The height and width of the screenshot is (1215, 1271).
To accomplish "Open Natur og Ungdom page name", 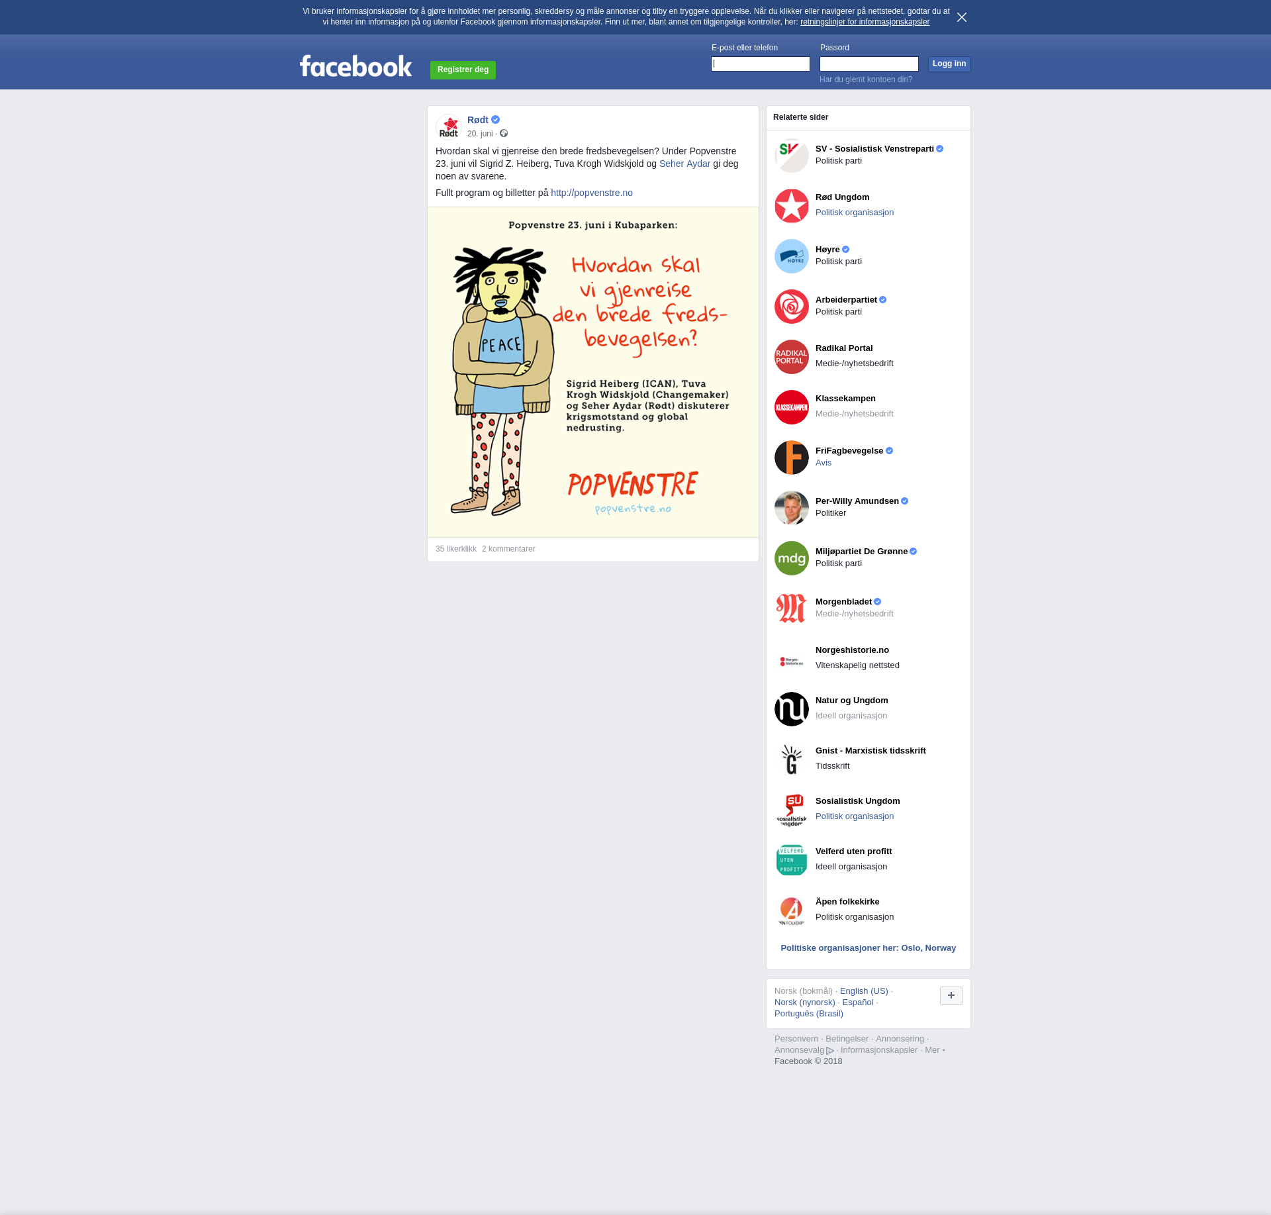I will click(852, 701).
